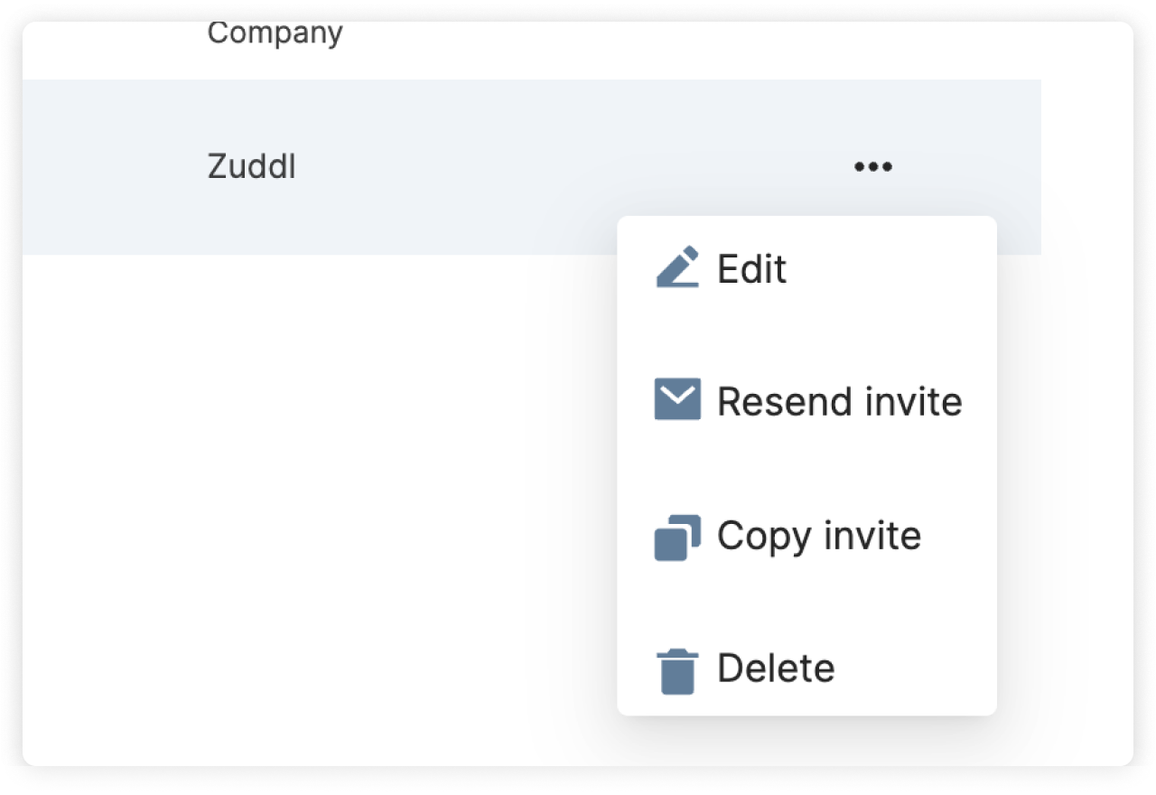Click the Zuddl company name
Viewport: 1156px width, 795px height.
252,167
